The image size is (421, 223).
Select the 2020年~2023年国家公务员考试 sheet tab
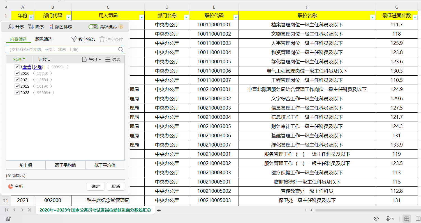95,210
